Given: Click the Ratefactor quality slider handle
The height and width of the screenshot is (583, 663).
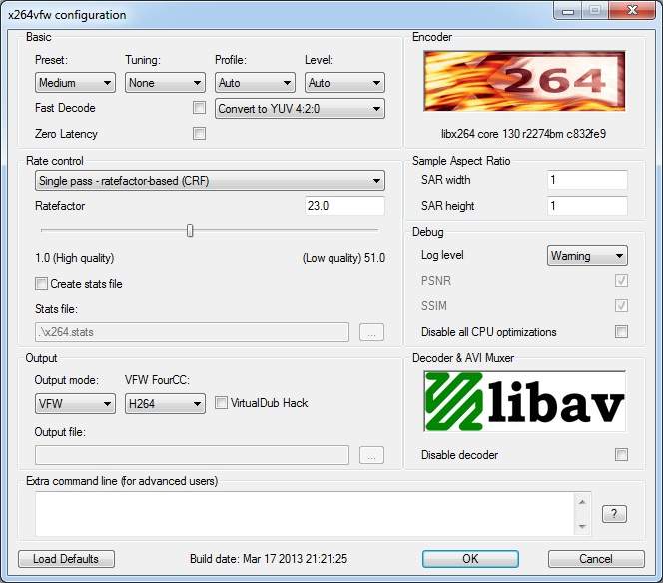Looking at the screenshot, I should (190, 231).
